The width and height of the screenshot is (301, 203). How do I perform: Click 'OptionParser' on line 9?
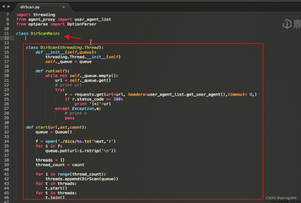(82, 24)
